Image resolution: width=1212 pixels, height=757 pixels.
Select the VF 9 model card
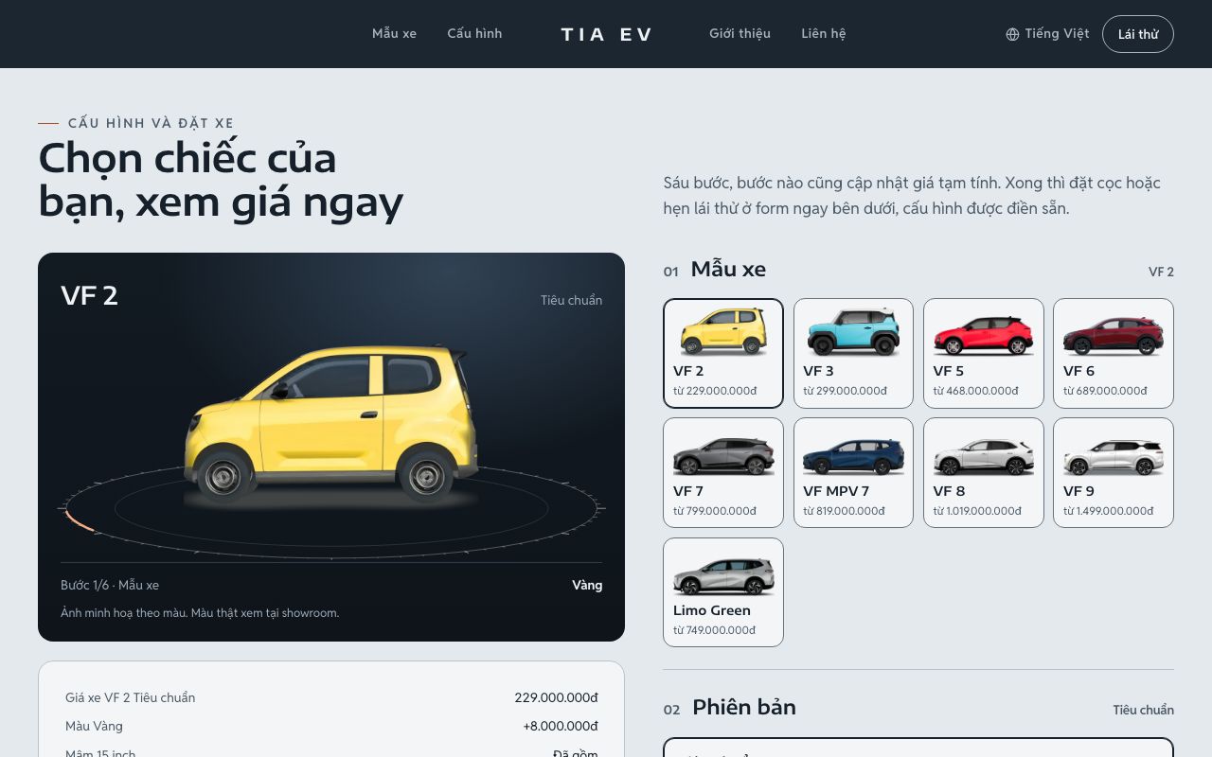coord(1114,473)
